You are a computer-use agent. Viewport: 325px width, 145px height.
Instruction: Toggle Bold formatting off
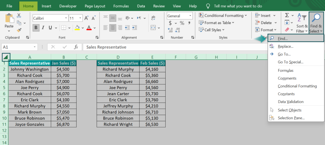[36, 27]
